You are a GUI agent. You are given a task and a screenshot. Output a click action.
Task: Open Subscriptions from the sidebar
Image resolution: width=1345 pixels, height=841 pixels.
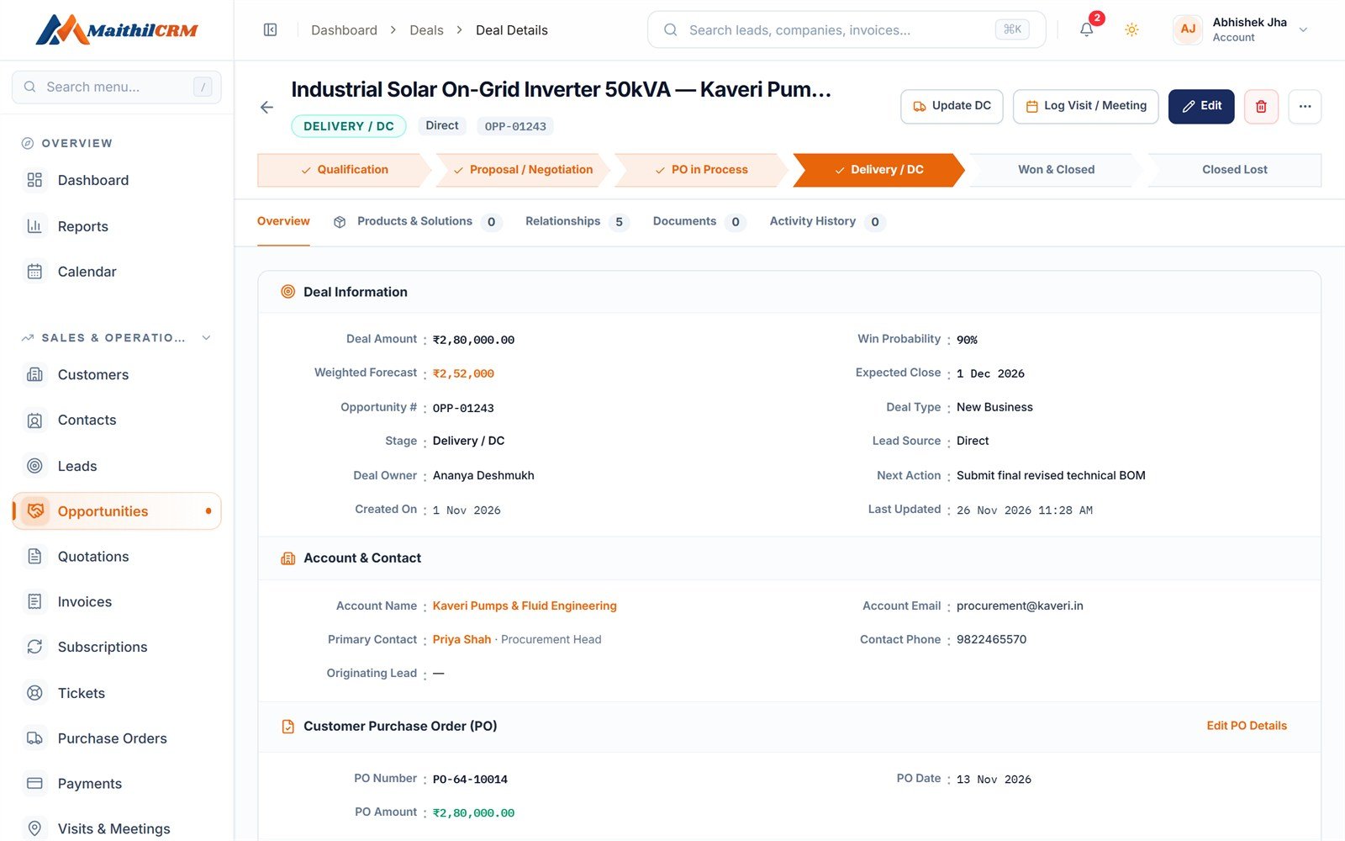(117, 648)
